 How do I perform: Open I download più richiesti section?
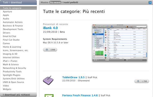coord(18,95)
